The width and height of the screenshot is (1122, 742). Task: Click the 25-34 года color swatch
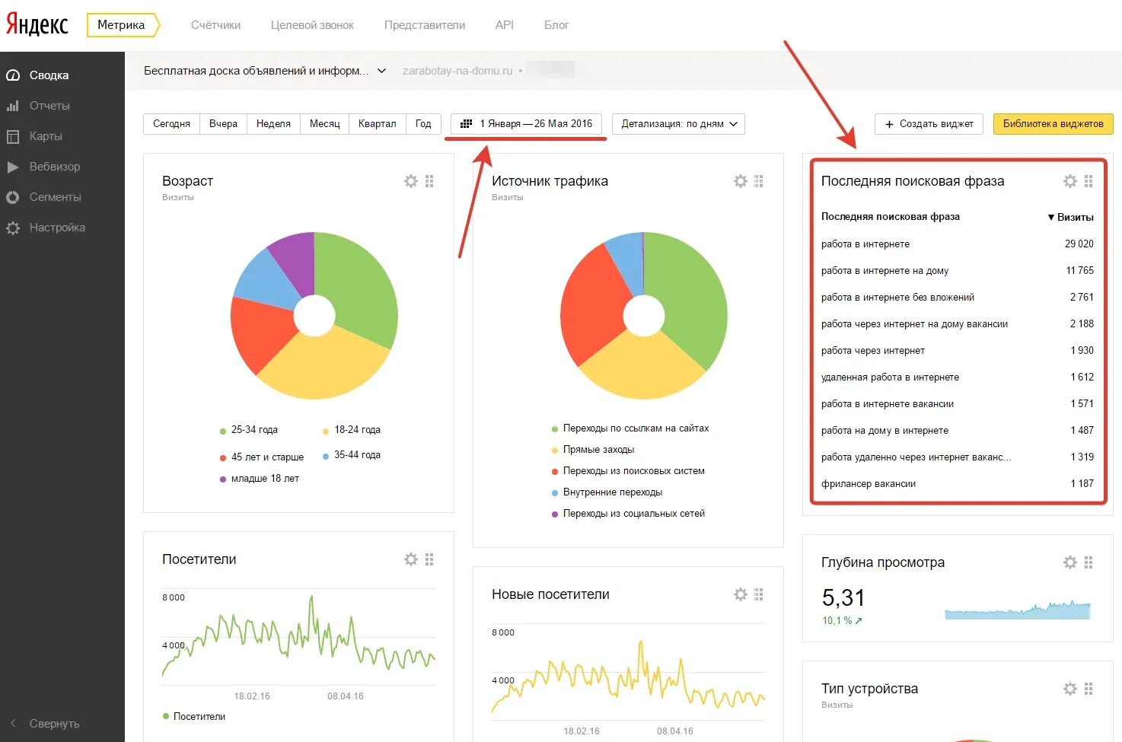[222, 429]
